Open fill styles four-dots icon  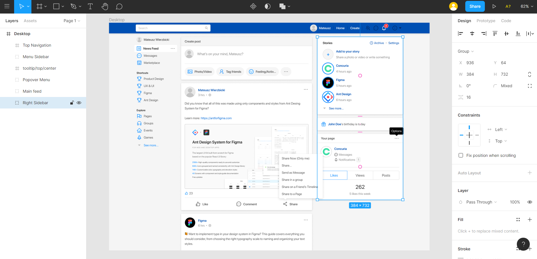(x=518, y=220)
